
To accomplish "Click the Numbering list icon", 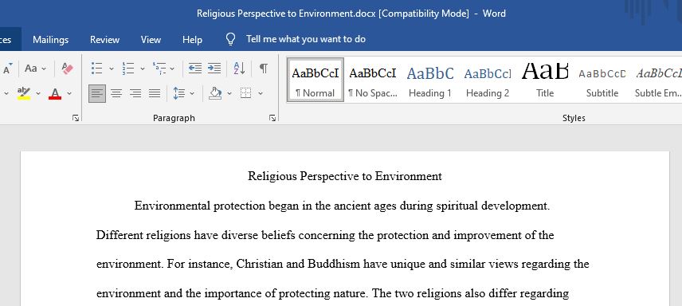I will [127, 69].
